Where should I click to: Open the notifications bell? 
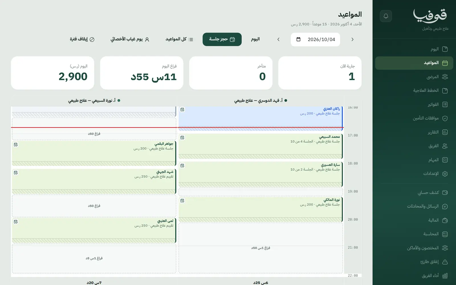(x=386, y=16)
